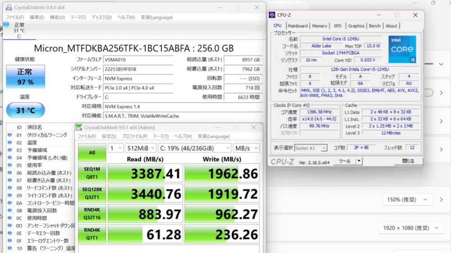Open CrystalDiskInfo 言語(Language) menu
451x253 pixels.
[157, 17]
